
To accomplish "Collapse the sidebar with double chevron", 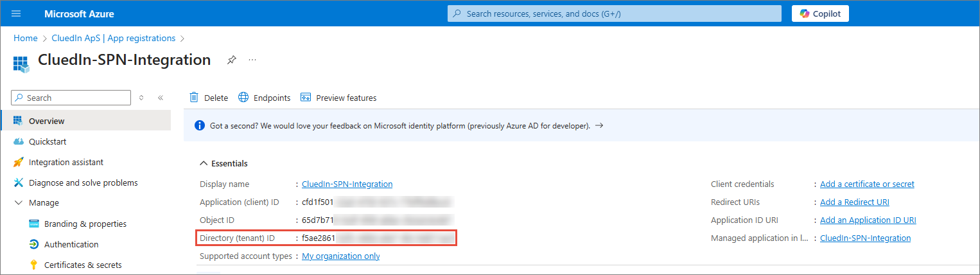I will tap(161, 98).
